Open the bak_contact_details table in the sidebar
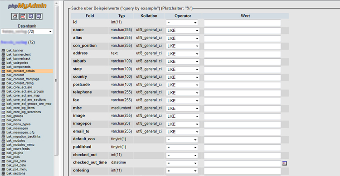The image size is (340, 176). 20,71
